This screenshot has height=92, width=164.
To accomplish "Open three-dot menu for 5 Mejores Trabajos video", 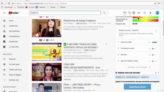I will coord(106,44).
